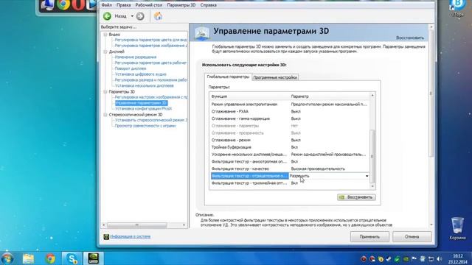Click the task tree horizontal scroll-right arrow
Image resolution: width=472 pixels, height=265 pixels.
coord(184,225)
